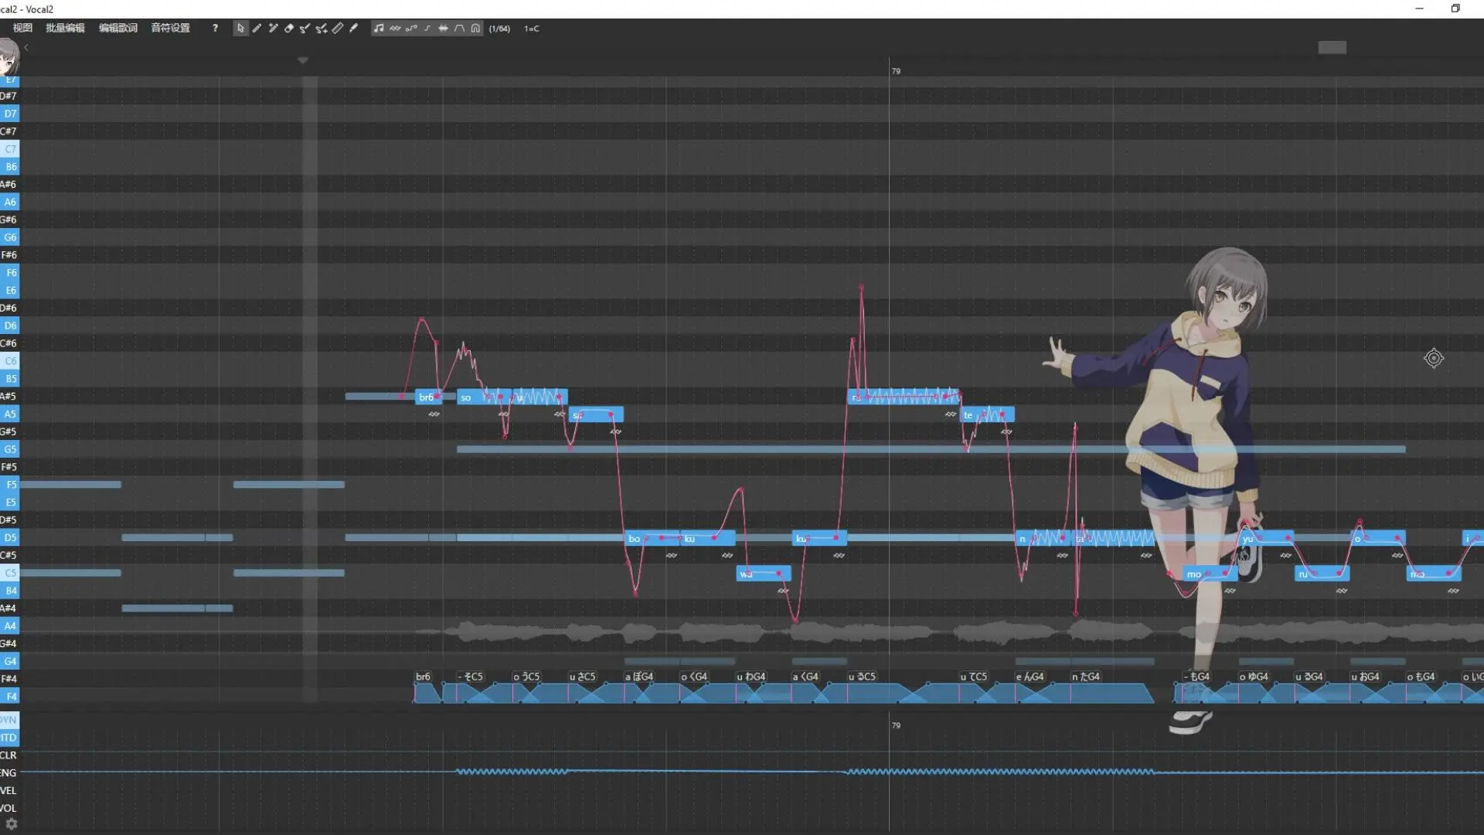Image resolution: width=1484 pixels, height=835 pixels.
Task: Open the 1=C key selector
Action: point(532,29)
